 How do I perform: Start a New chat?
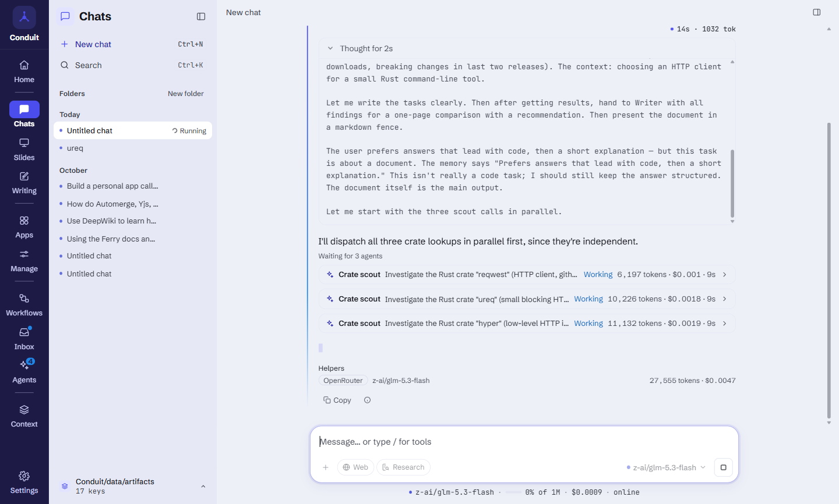133,44
